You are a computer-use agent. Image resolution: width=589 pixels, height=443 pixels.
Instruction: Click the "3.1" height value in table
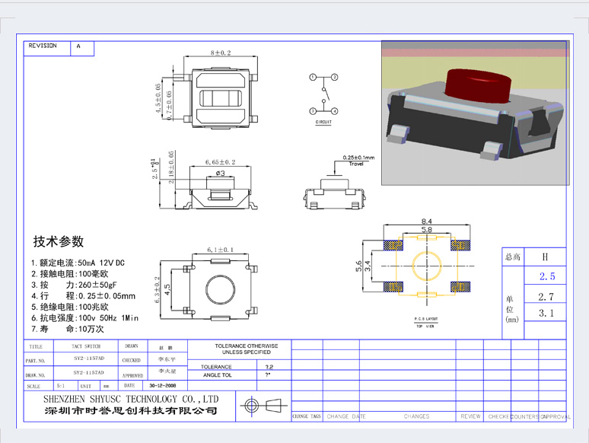tap(546, 313)
